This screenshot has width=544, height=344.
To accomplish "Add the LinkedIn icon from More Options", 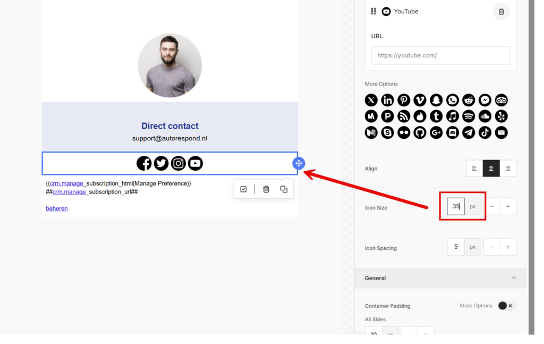I will point(387,100).
